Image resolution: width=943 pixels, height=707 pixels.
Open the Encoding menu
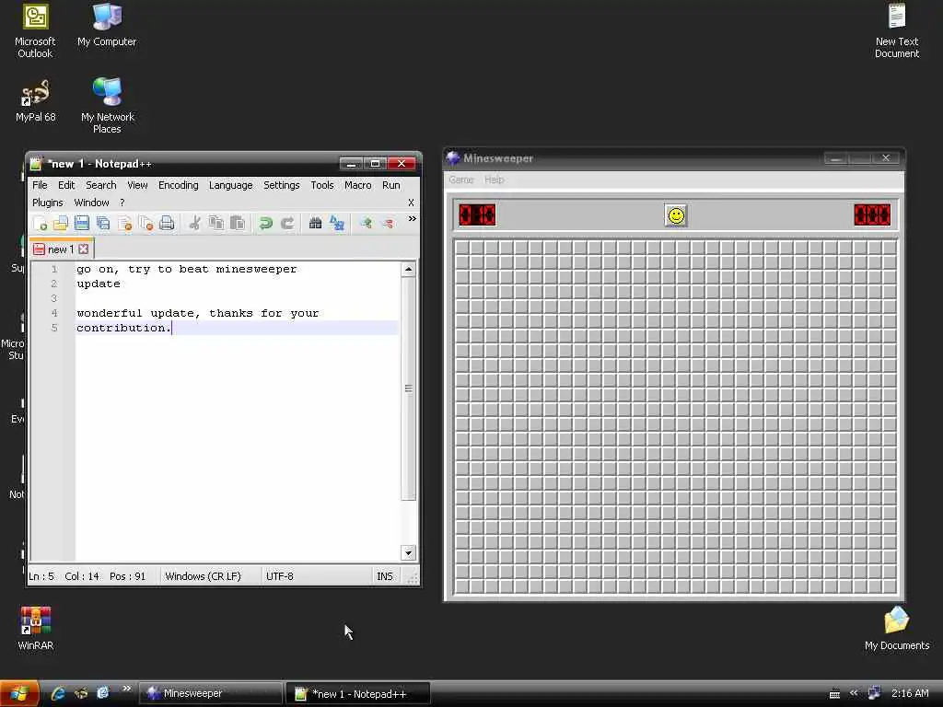[x=178, y=185]
